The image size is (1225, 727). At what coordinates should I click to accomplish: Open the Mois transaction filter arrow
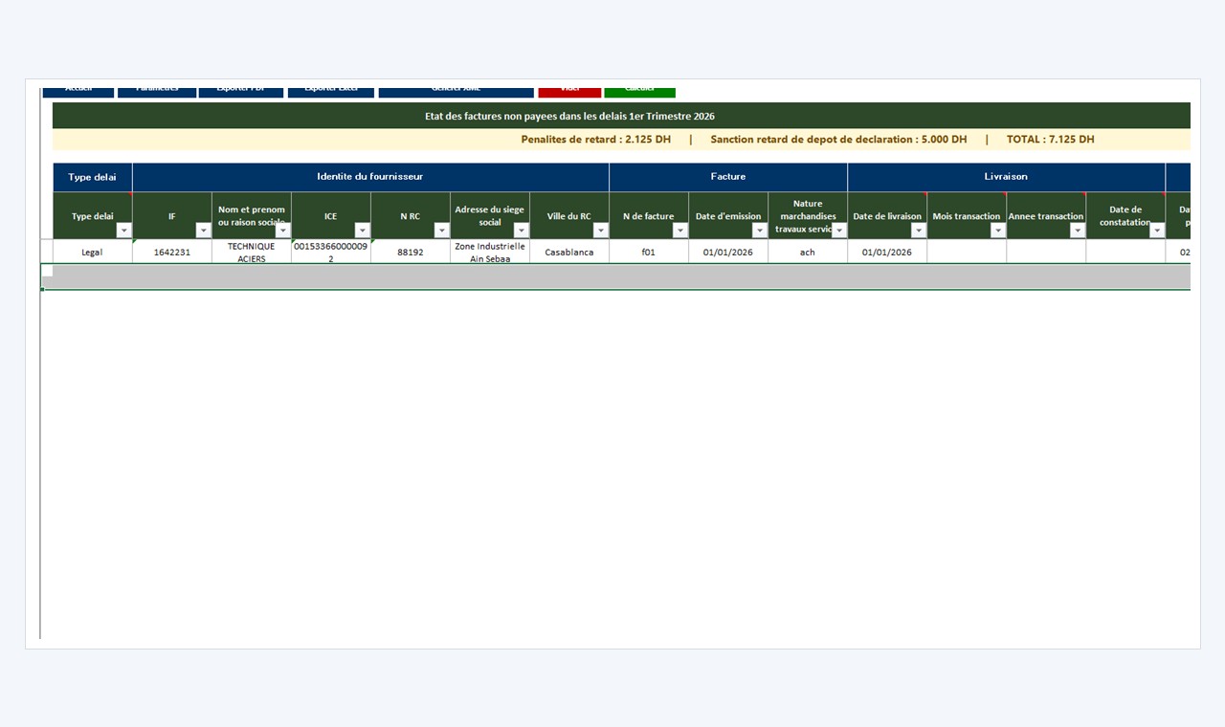click(x=997, y=231)
